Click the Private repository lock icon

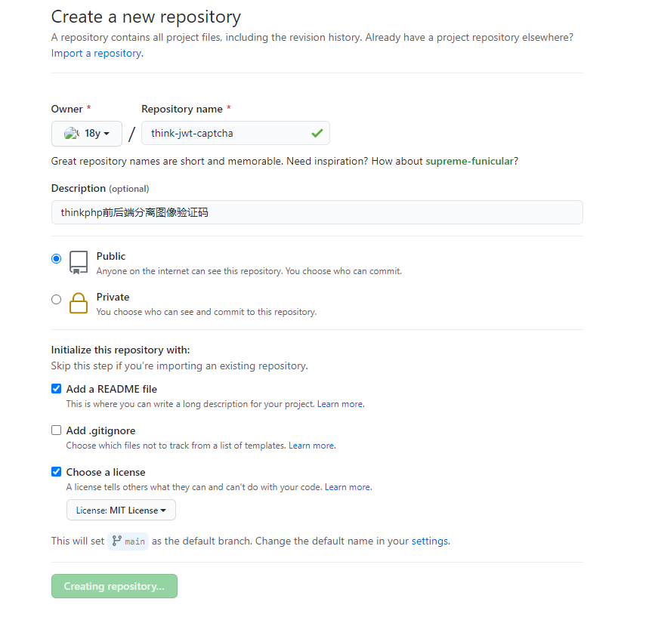79,303
